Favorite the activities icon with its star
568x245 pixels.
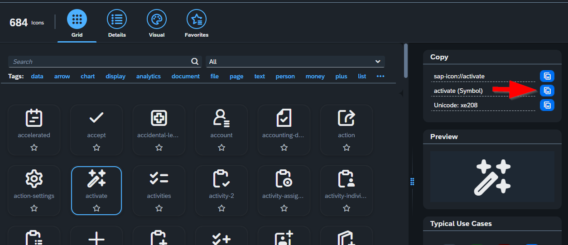(159, 208)
